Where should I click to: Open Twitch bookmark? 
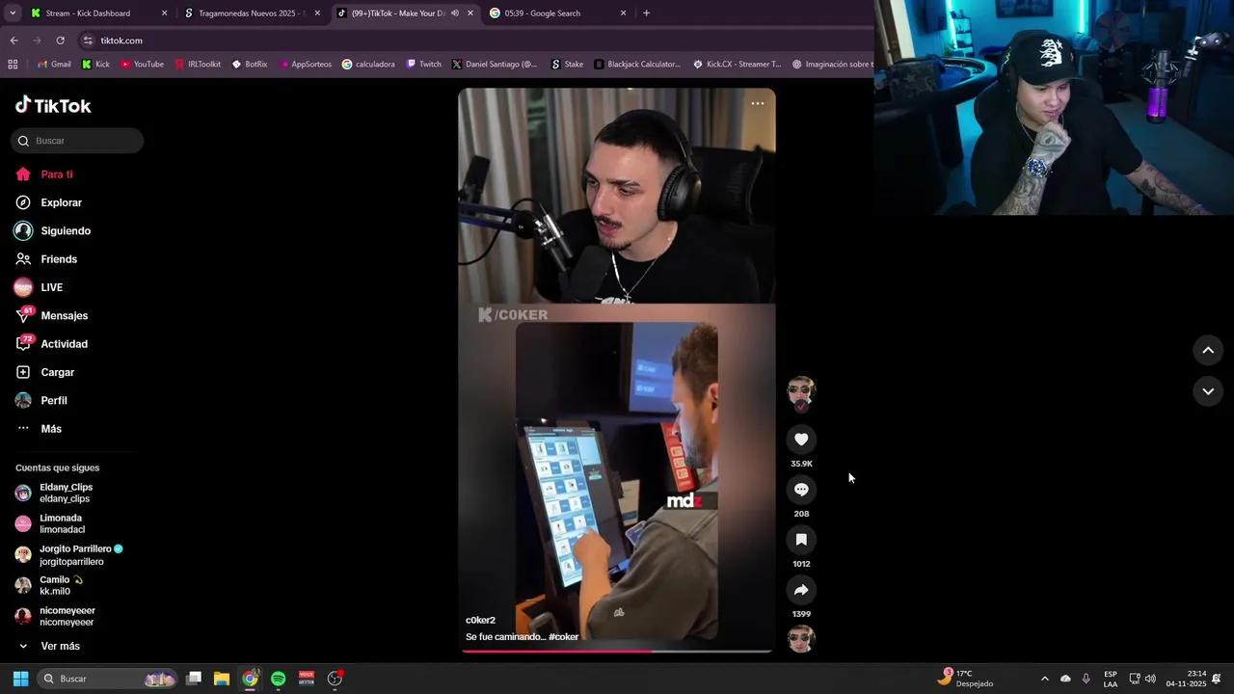click(424, 65)
